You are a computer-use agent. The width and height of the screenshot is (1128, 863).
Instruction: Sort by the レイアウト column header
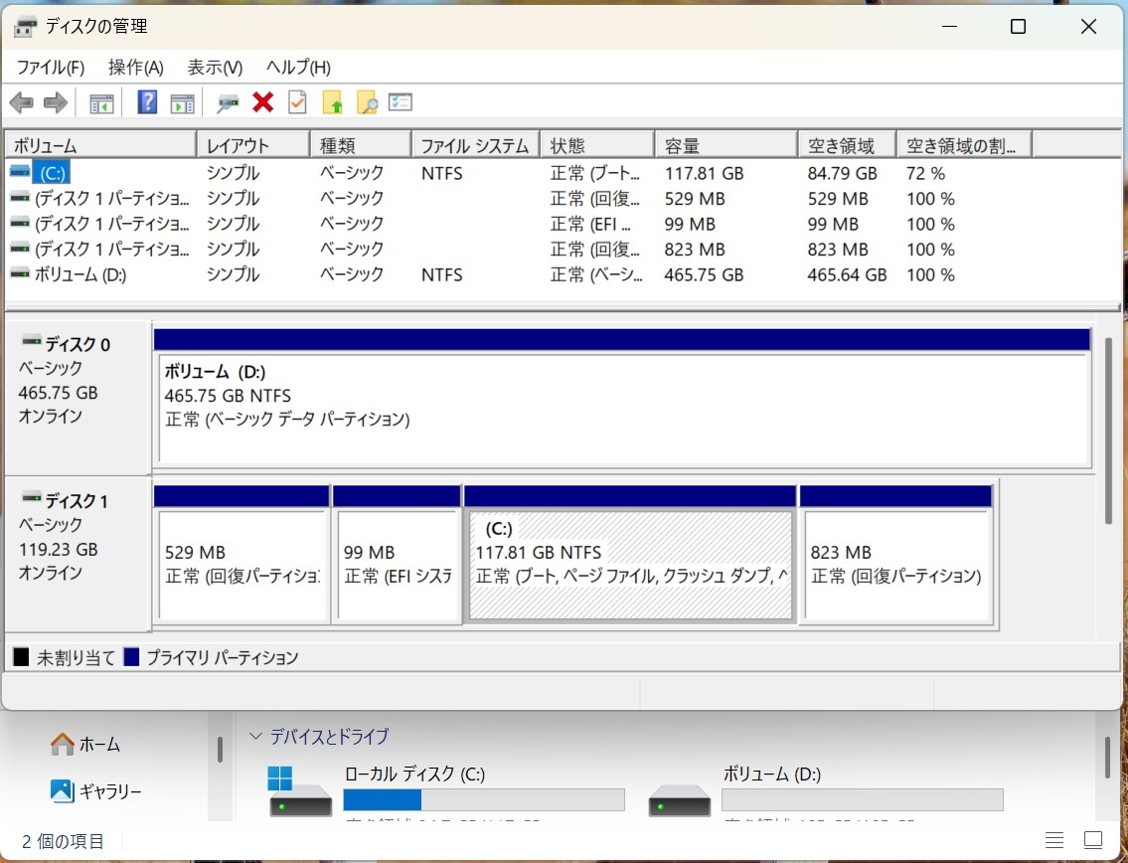pos(253,145)
